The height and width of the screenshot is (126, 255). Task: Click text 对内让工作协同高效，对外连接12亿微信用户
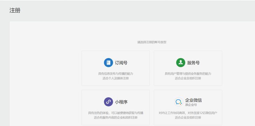(188, 113)
